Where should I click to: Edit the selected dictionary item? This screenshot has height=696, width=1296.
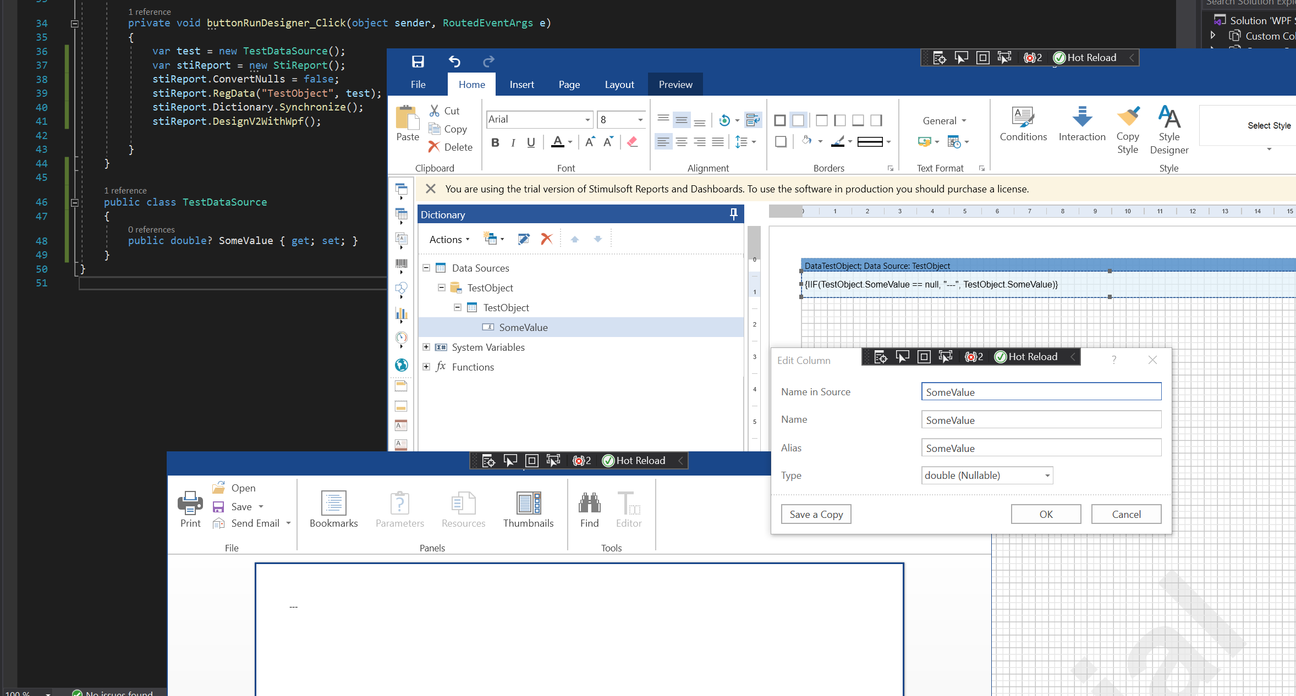[524, 239]
